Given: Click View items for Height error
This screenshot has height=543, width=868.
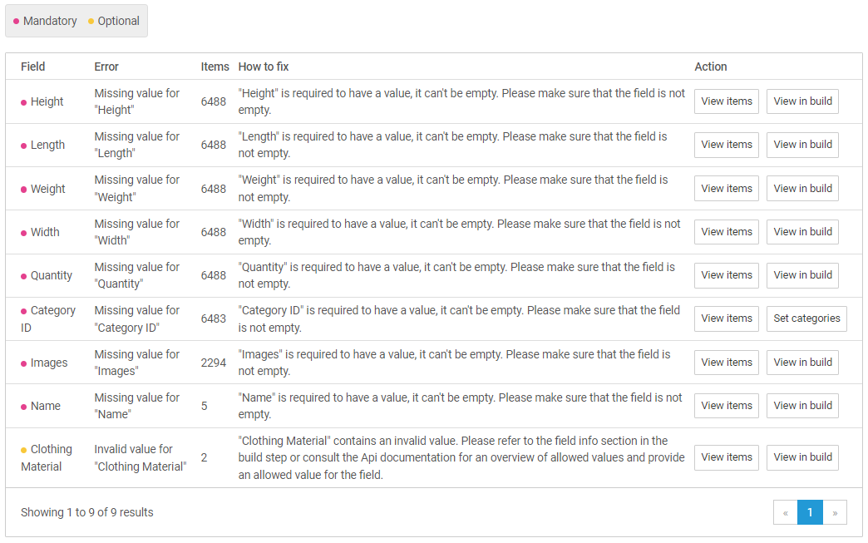Looking at the screenshot, I should coord(726,101).
